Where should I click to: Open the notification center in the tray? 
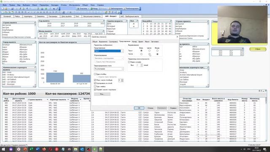coord(265,149)
